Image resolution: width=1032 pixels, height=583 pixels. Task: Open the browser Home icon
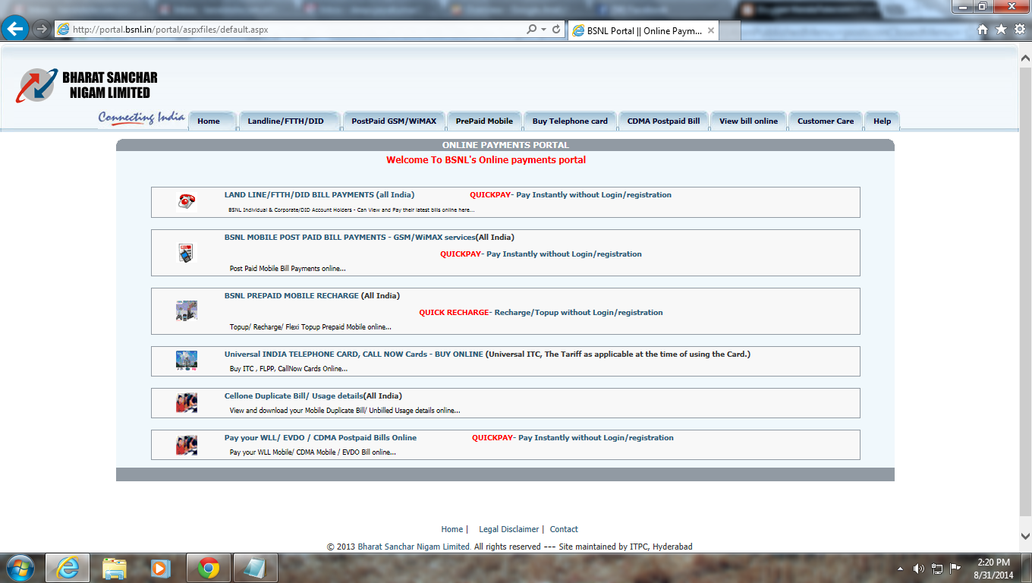tap(983, 30)
